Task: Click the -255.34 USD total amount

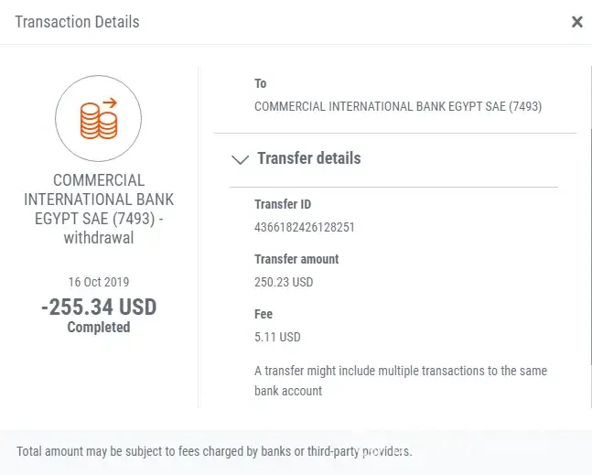Action: coord(99,307)
